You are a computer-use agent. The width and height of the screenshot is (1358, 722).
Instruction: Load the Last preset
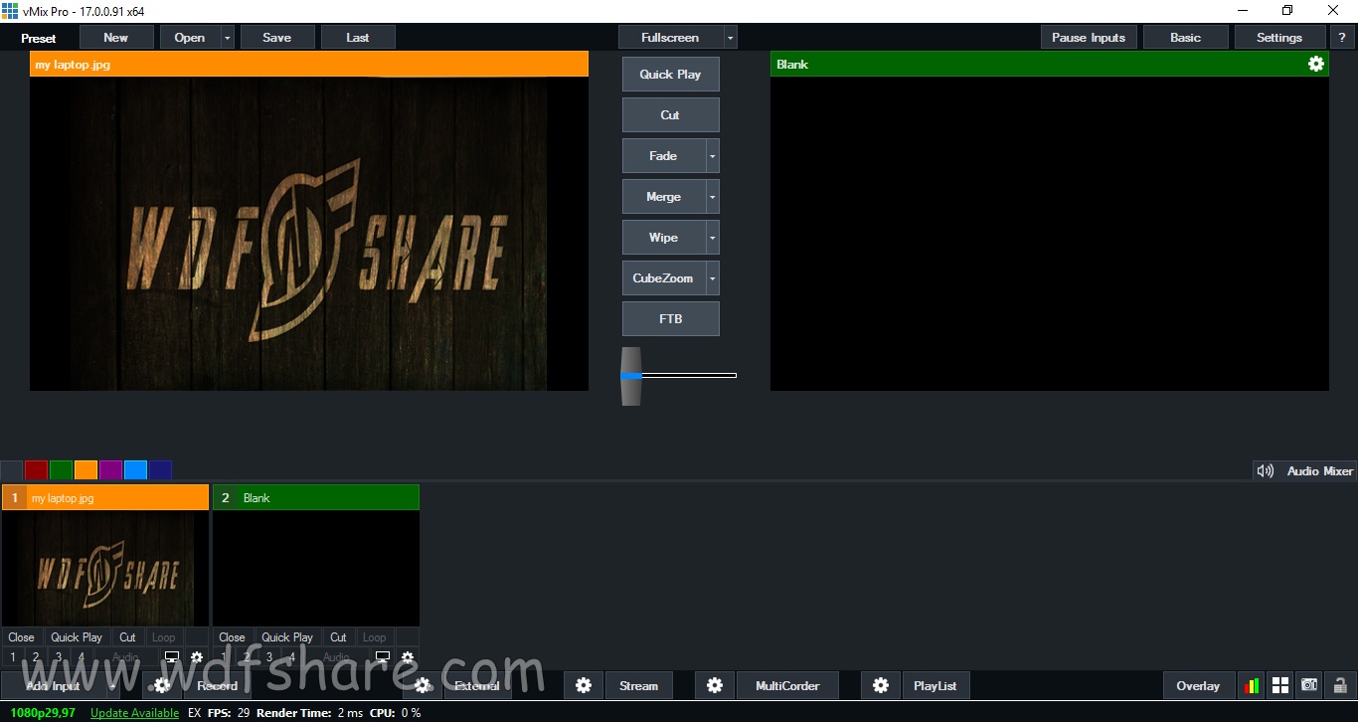point(358,37)
